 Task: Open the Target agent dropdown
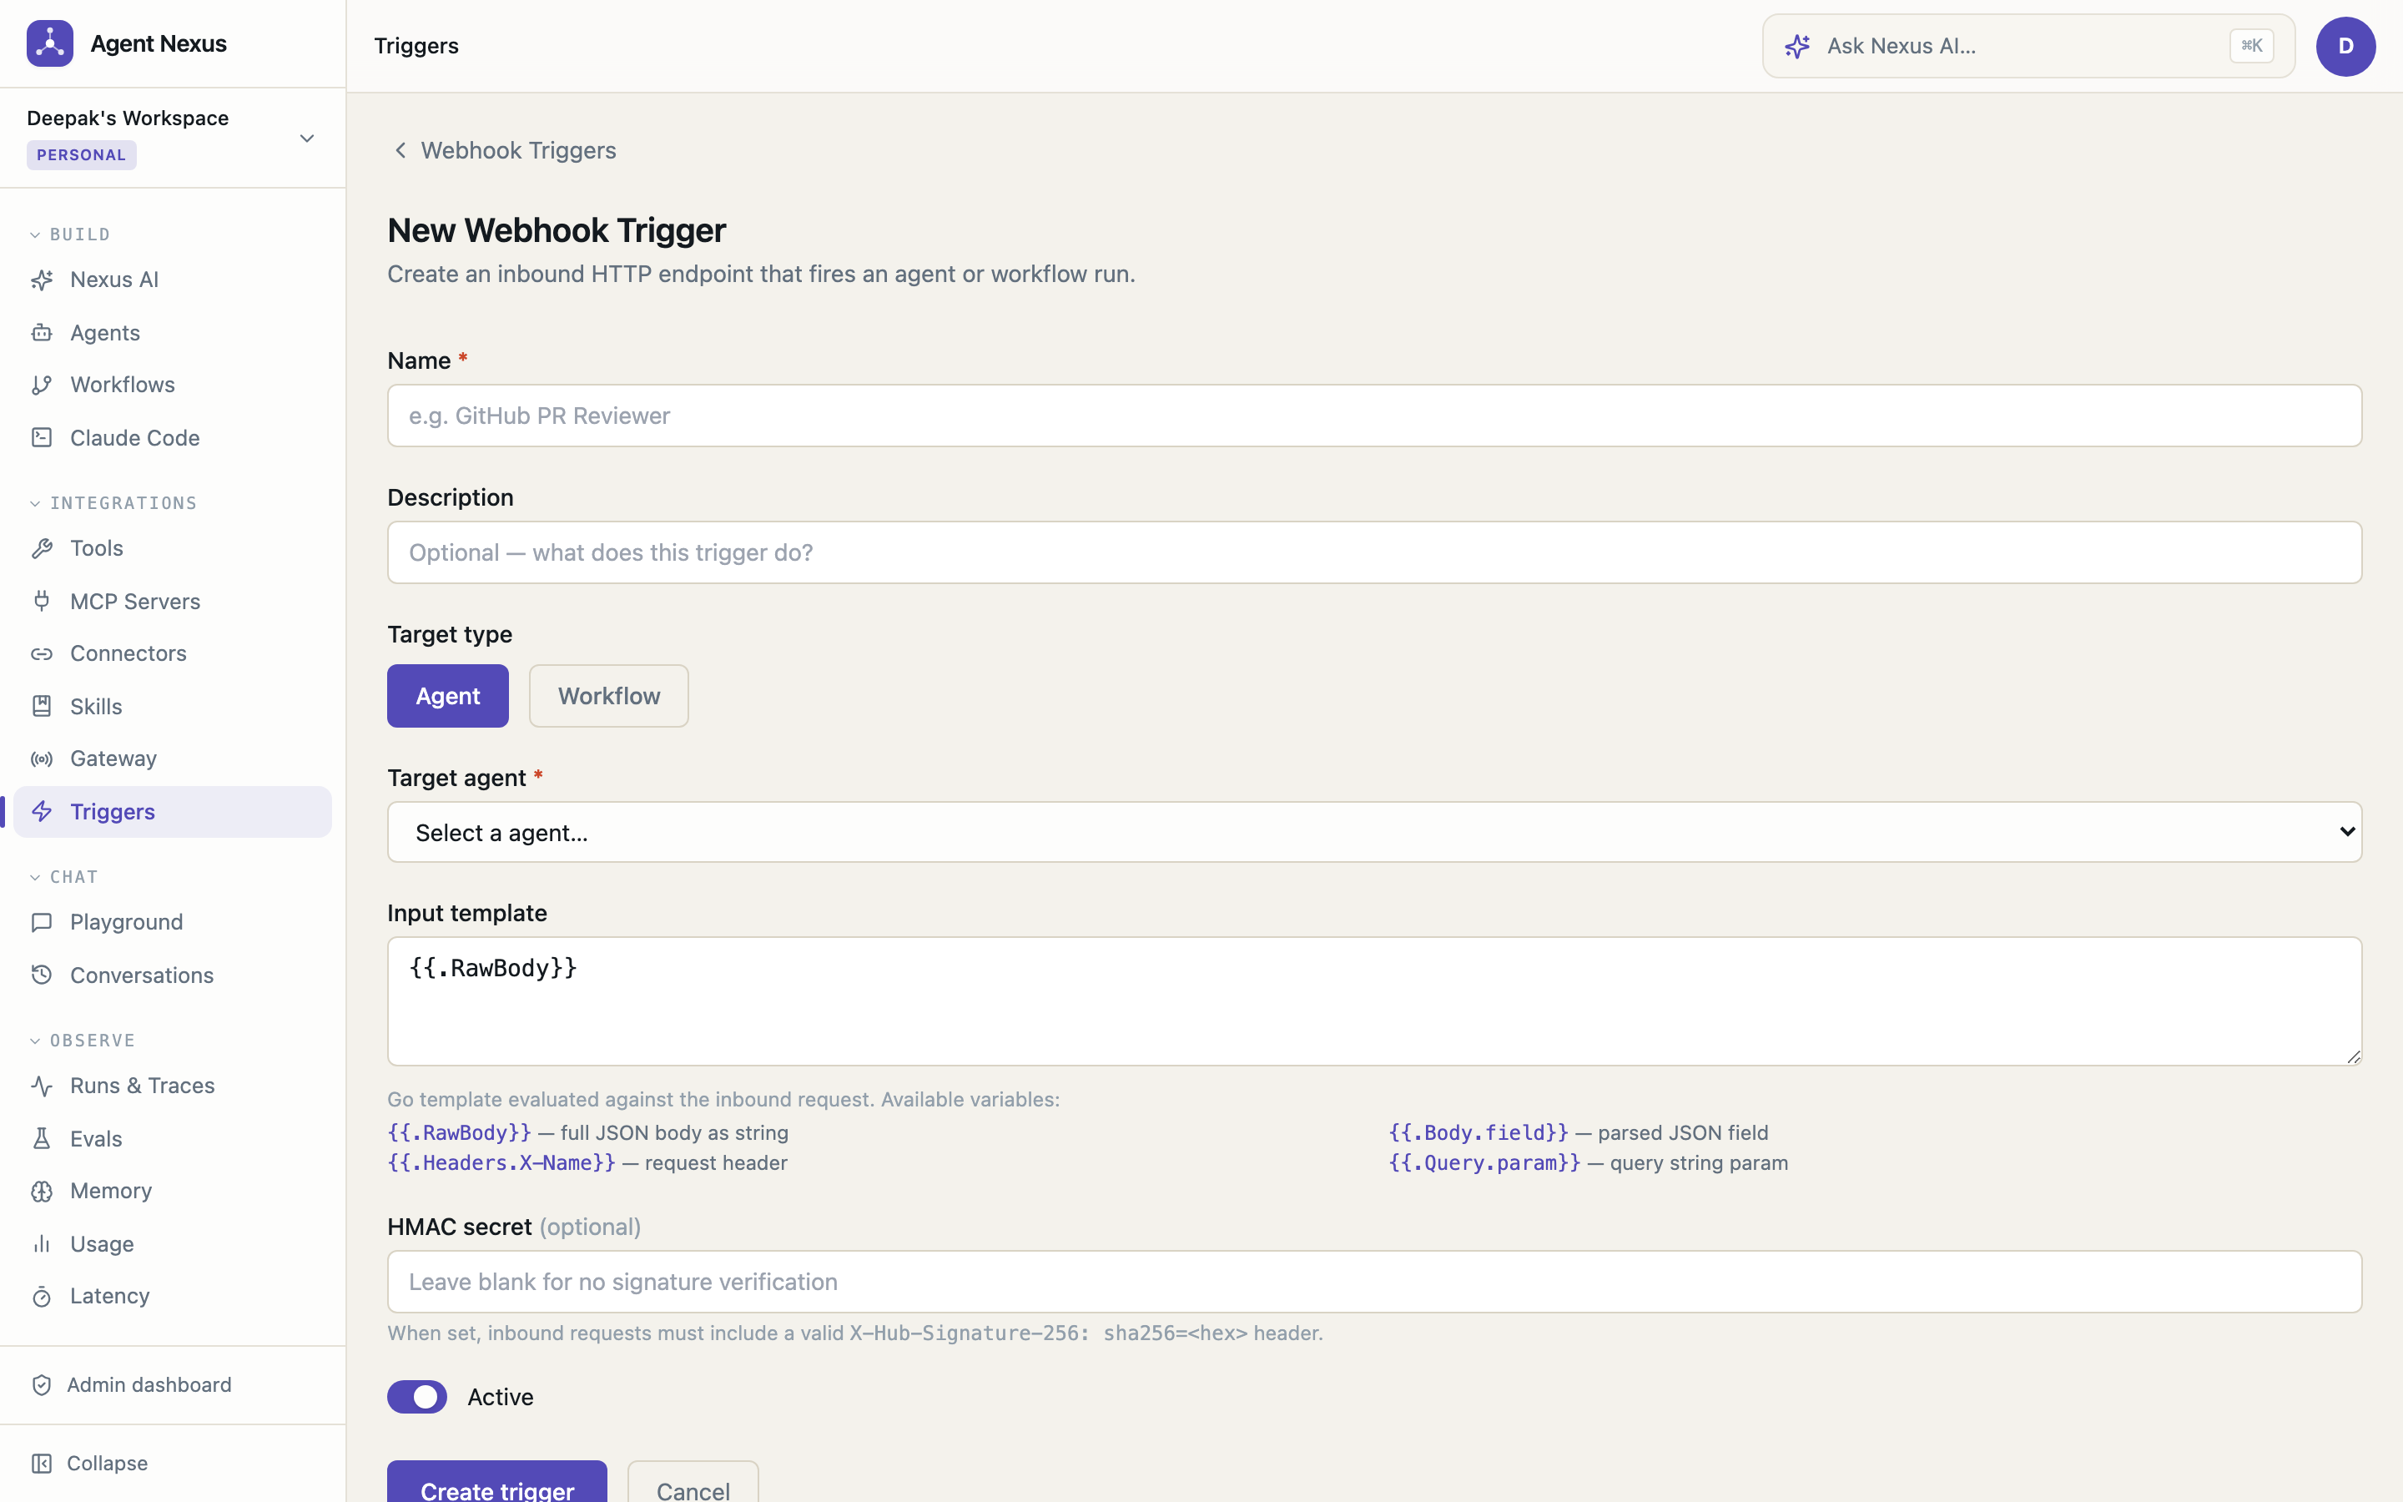pos(1374,833)
